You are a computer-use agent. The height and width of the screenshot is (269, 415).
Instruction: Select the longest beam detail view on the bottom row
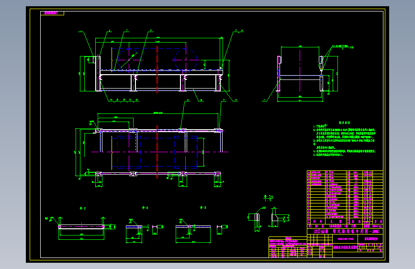coord(81,227)
